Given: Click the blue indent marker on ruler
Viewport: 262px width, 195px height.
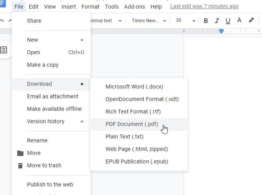Looking at the screenshot, I should (221, 31).
